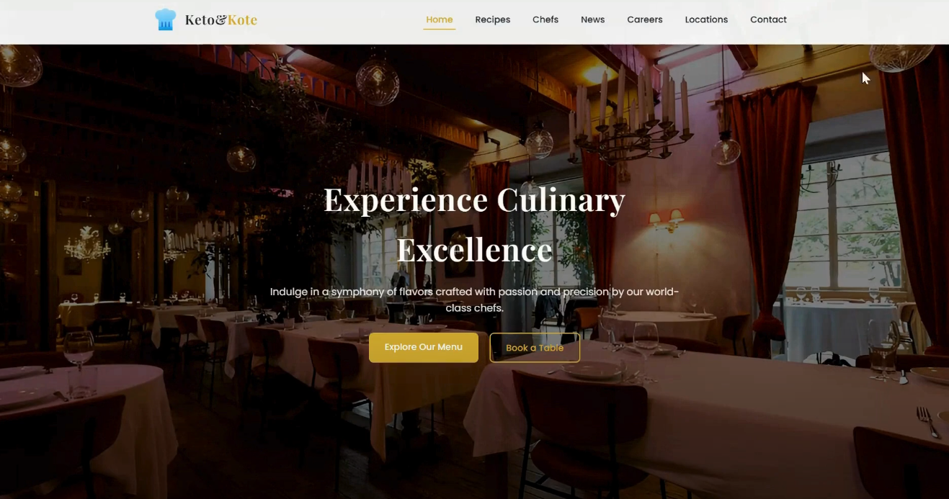Screen dimensions: 949x499
Task: Click the Explore Our Menu button
Action: (424, 347)
